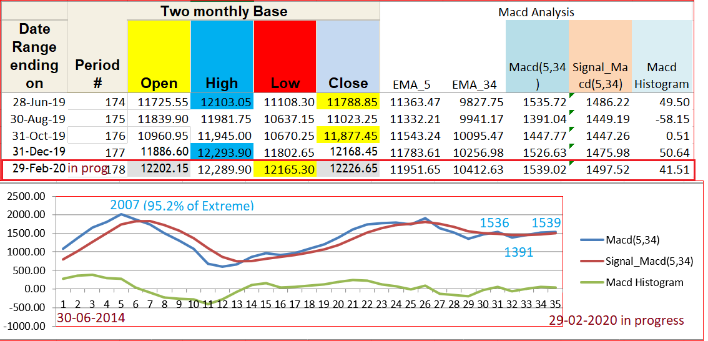Click the Open value 11839.90
Screen dimensions: 708x341
tap(159, 119)
